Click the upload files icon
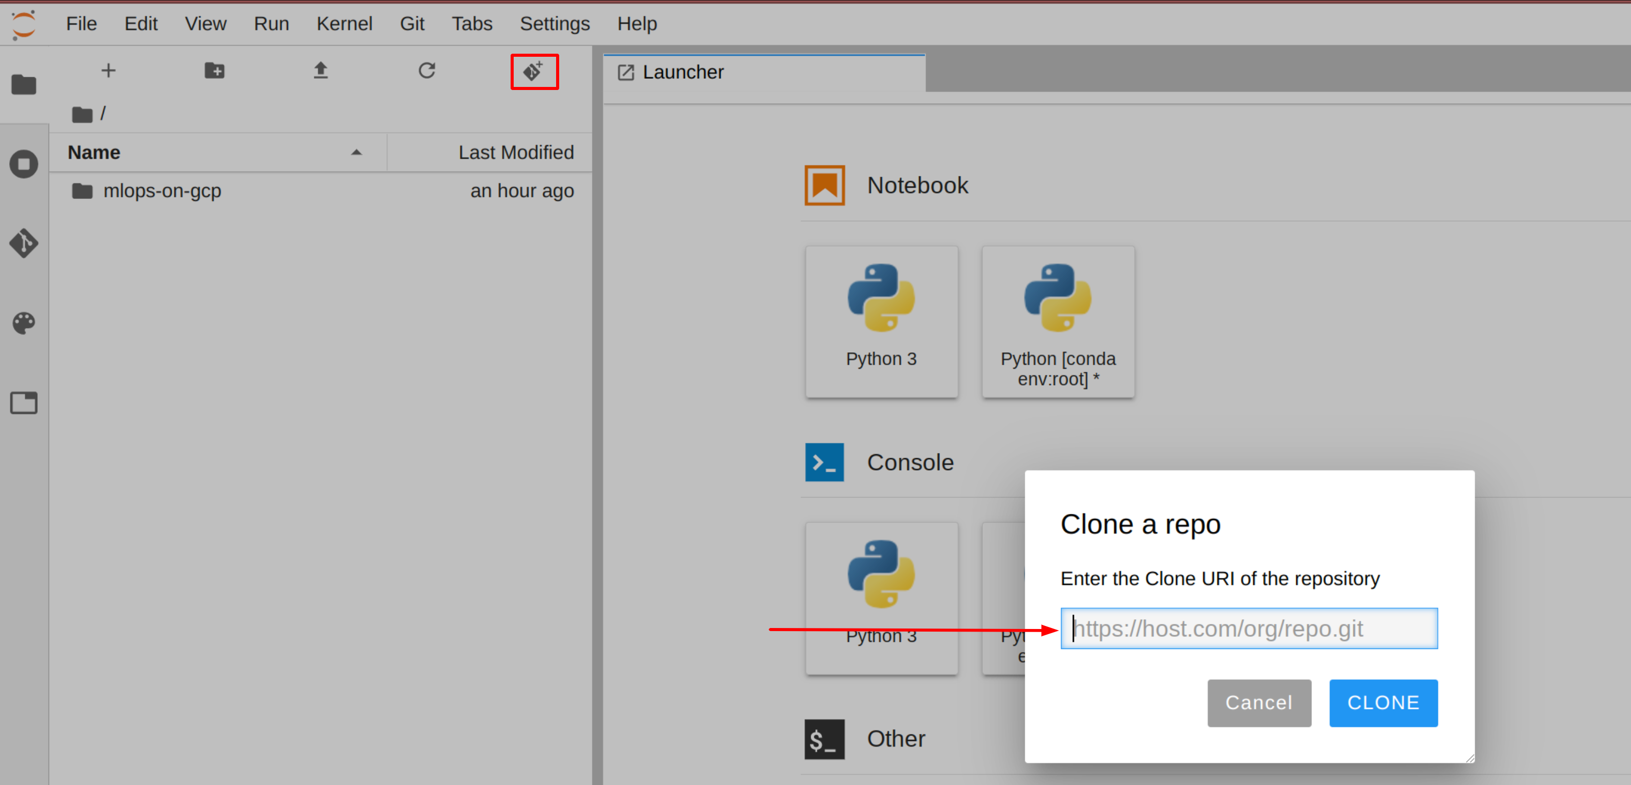1631x785 pixels. [321, 71]
